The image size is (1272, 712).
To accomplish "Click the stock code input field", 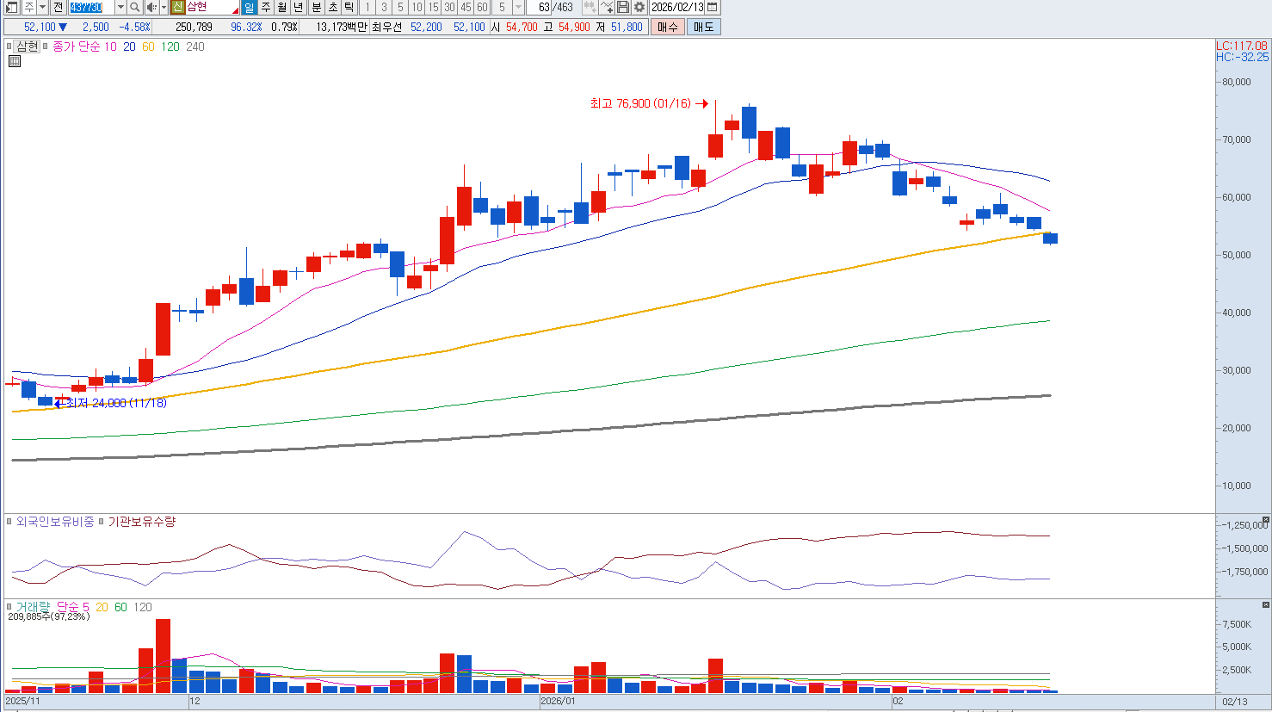I will point(90,8).
